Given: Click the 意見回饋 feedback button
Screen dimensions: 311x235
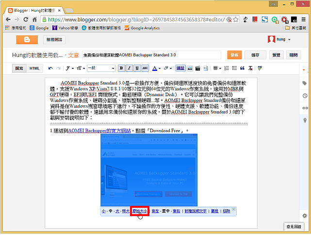Looking at the screenshot, I should pyautogui.click(x=294, y=227).
